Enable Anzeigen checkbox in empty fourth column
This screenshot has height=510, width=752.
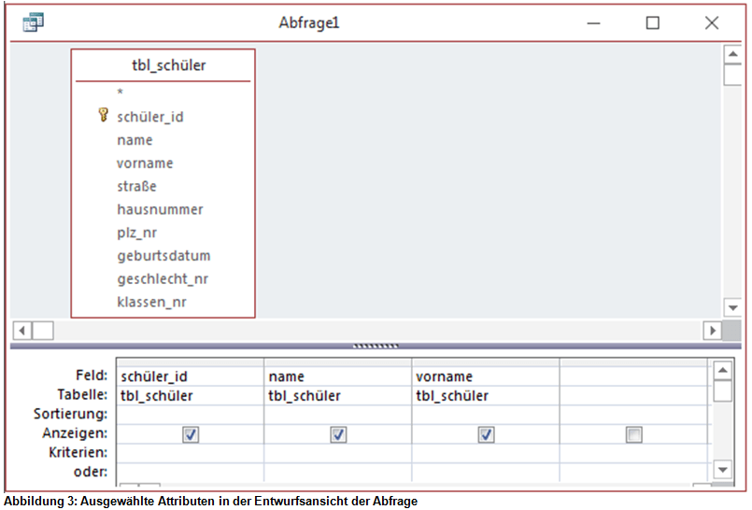(634, 434)
